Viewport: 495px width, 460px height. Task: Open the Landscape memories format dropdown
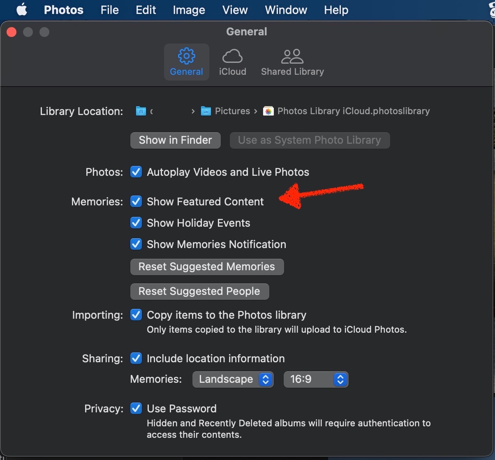[233, 379]
